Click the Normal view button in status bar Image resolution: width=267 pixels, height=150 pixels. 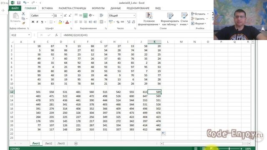(196, 148)
